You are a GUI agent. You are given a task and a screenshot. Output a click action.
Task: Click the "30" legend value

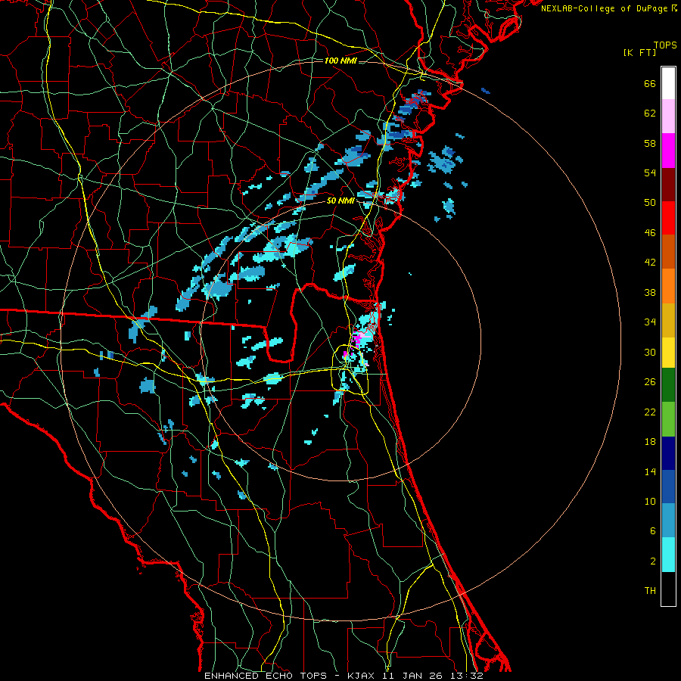(650, 352)
